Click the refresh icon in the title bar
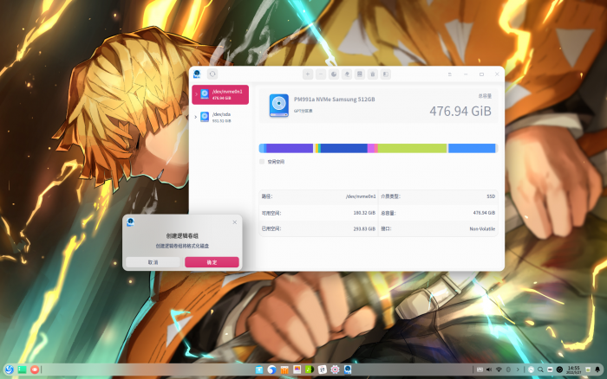This screenshot has height=379, width=607. click(212, 74)
